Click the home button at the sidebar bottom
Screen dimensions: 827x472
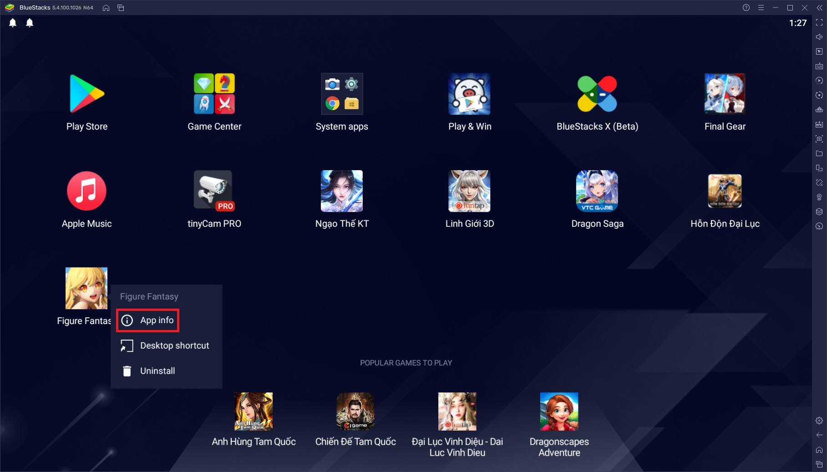click(819, 450)
